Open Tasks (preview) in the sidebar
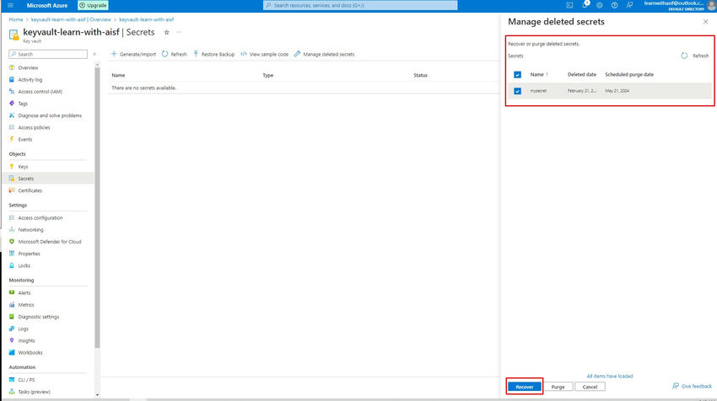 (34, 392)
